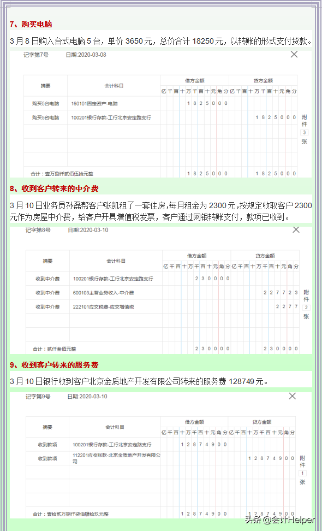Close voucher 记字第7号 with its X icon
The width and height of the screenshot is (322, 531).
click(x=294, y=54)
